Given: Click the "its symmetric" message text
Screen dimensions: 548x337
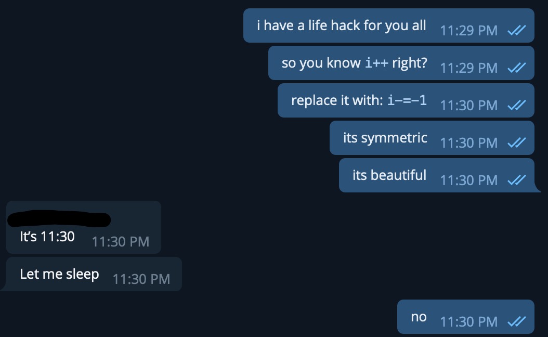Looking at the screenshot, I should pyautogui.click(x=385, y=138).
